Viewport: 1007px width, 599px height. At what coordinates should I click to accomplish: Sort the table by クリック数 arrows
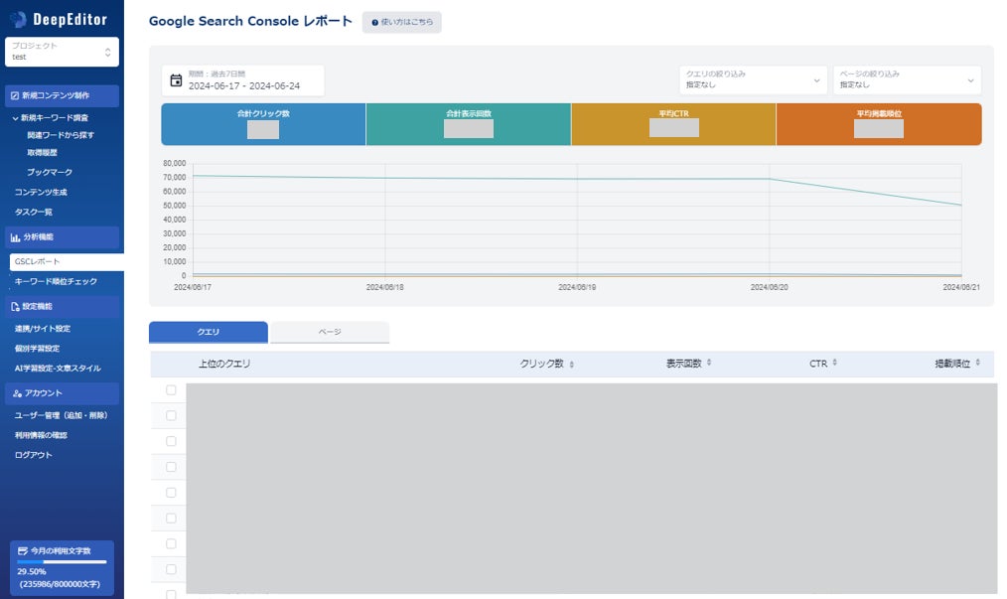pos(572,365)
